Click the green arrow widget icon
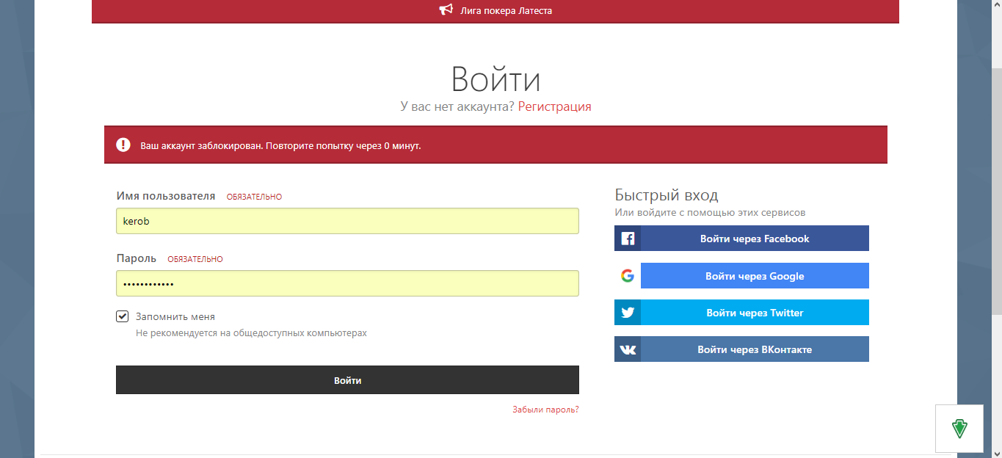1002x458 pixels. coord(959,428)
